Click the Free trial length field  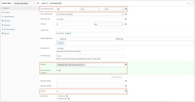click(x=73, y=24)
